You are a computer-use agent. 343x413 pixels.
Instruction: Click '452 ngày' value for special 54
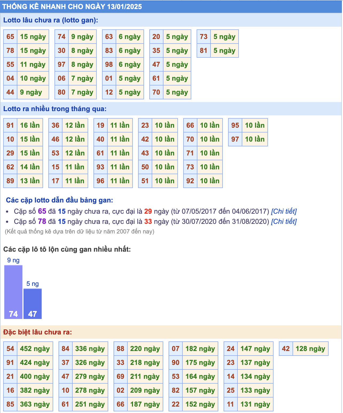[35, 349]
